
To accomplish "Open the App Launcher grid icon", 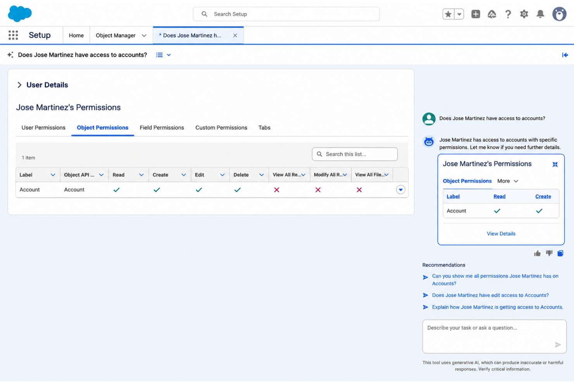I will (x=13, y=35).
